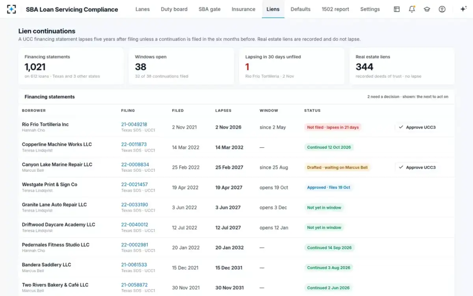The image size is (473, 296).
Task: Click the LAPSES column header
Action: click(x=223, y=111)
